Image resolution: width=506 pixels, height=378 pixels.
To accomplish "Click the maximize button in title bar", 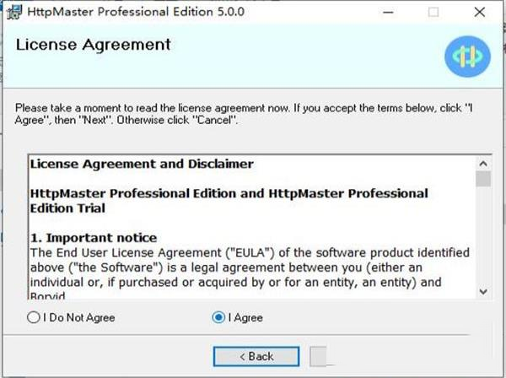I will point(433,13).
